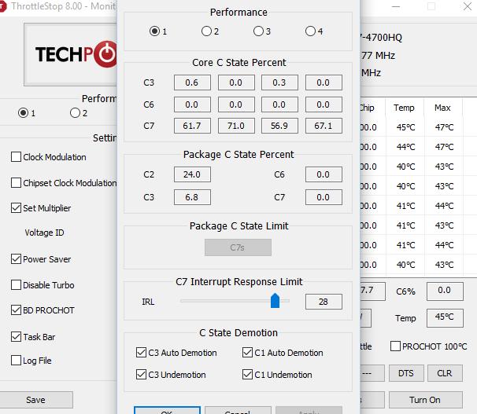Click the DTS button
Screen dimensions: 477x414
pos(406,373)
